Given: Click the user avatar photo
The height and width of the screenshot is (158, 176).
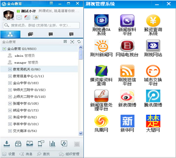Looking at the screenshot, I should click(x=9, y=15).
